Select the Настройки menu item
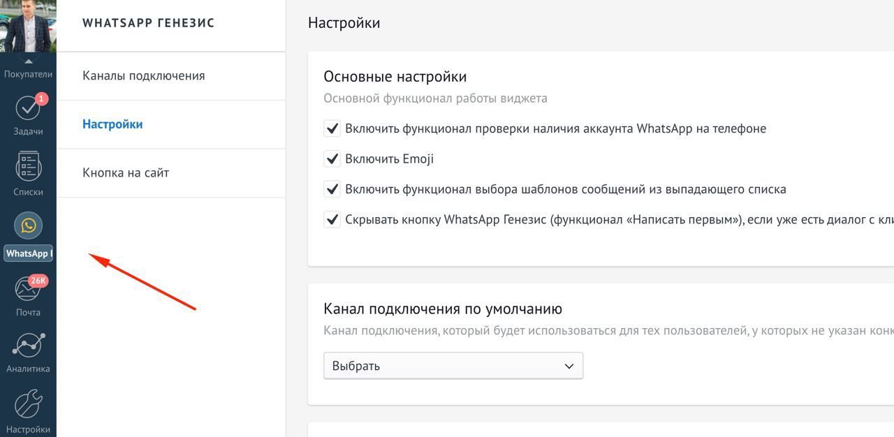The height and width of the screenshot is (437, 894). coord(171,124)
